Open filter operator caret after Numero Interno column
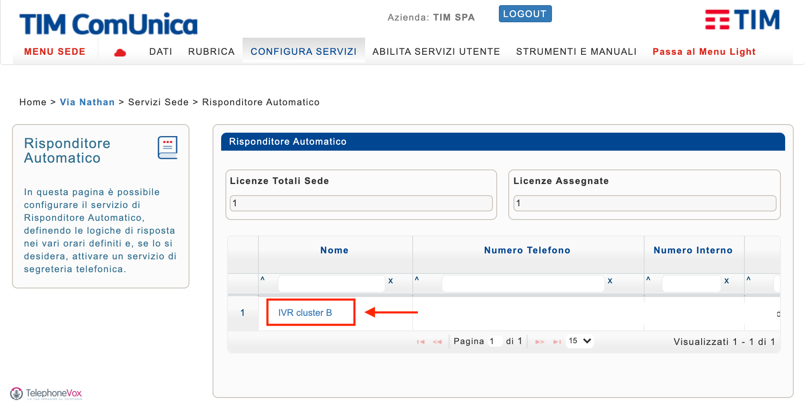 (749, 279)
